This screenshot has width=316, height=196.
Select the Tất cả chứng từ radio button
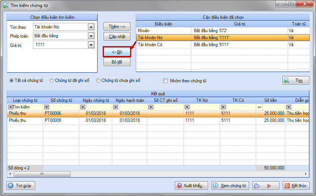pos(12,80)
